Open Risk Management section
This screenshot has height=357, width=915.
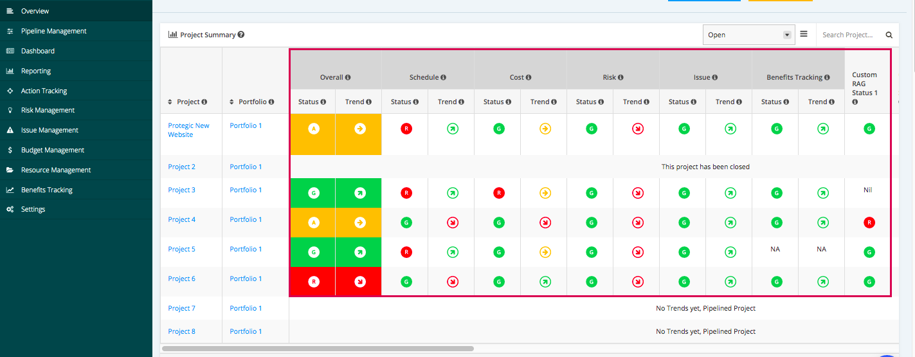click(x=76, y=110)
